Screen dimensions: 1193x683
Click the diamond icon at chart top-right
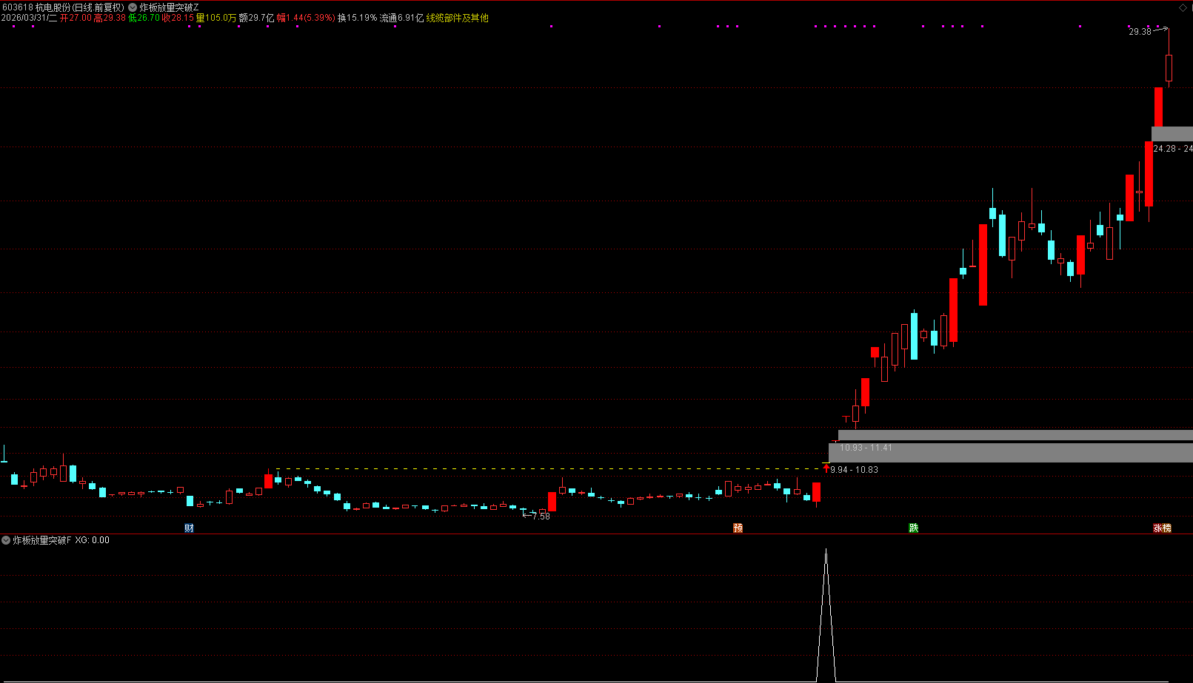click(1183, 7)
